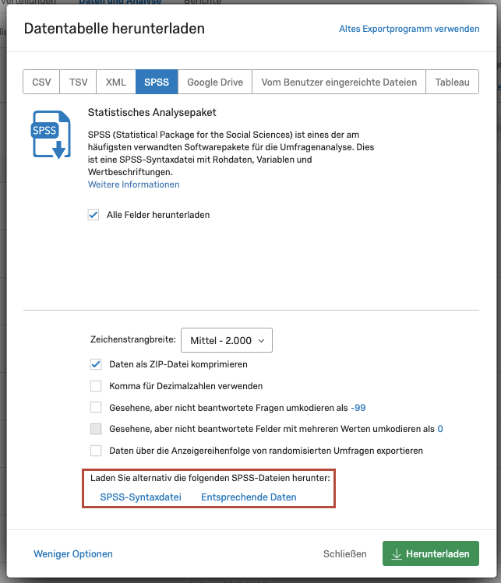Screen dimensions: 501x583
Task: Click the green Herunterladen button
Action: point(431,553)
